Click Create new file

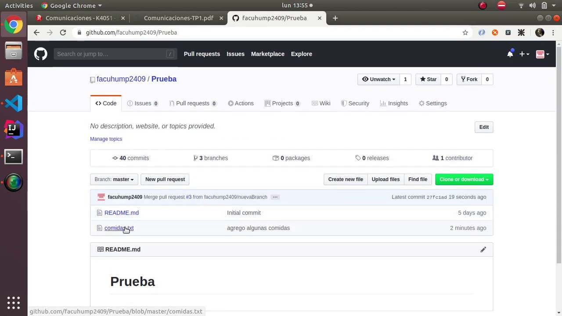tap(346, 180)
